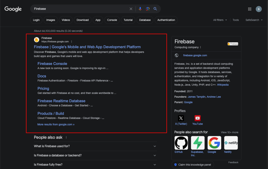Viewport: 268px width, 169px height.
Task: Open the YouTube profile icon
Action: coord(197,118)
